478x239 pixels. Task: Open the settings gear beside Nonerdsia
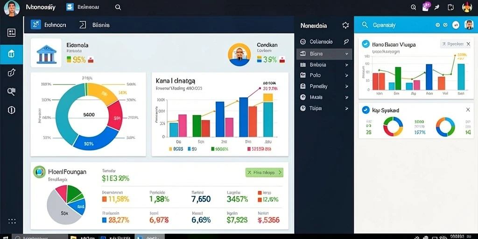click(345, 25)
